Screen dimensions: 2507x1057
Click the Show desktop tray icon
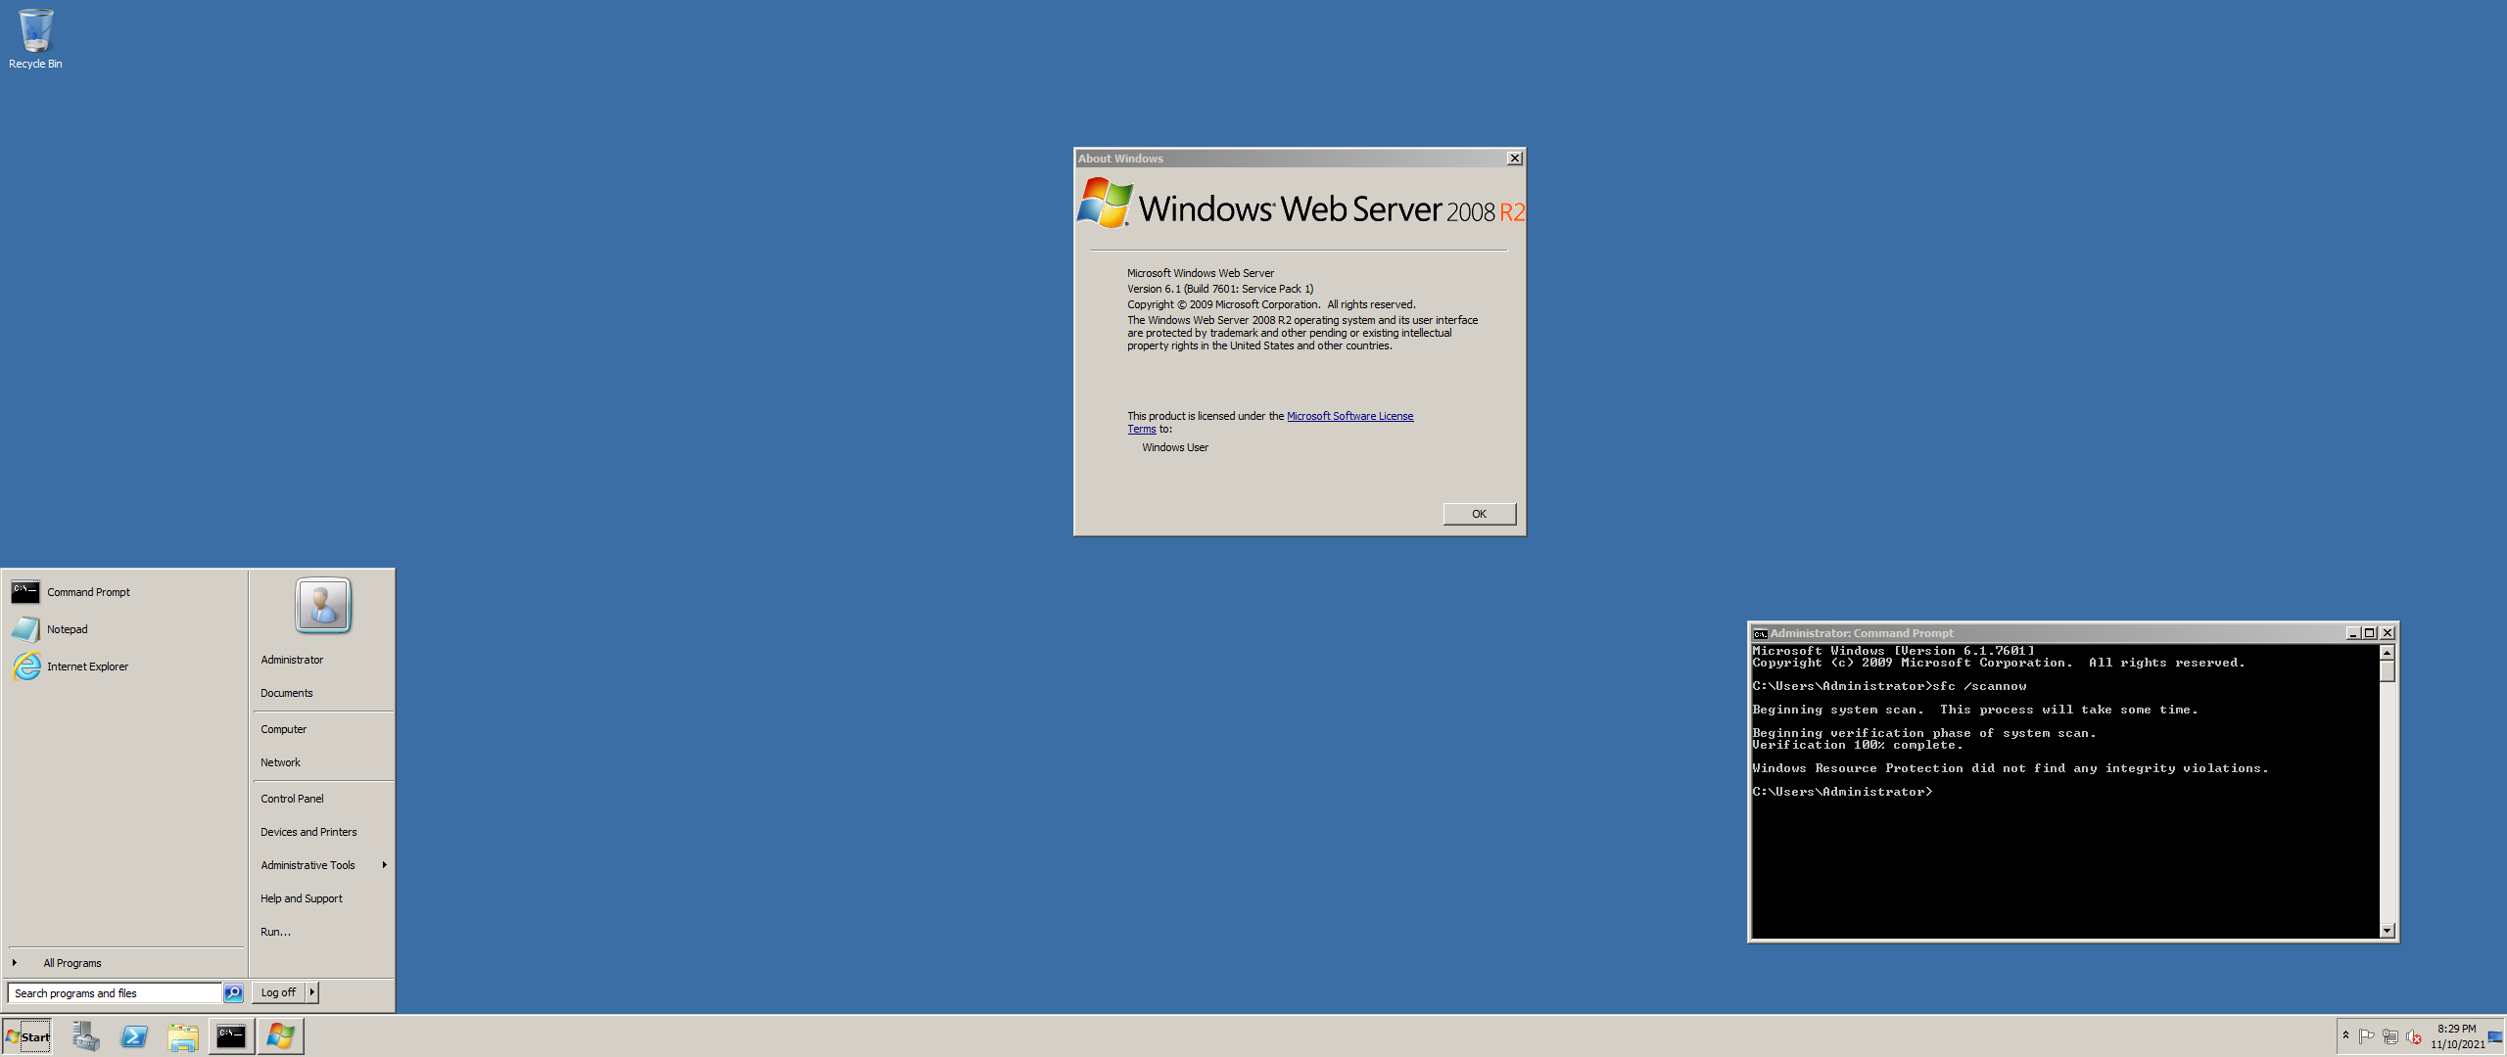[x=2495, y=1036]
